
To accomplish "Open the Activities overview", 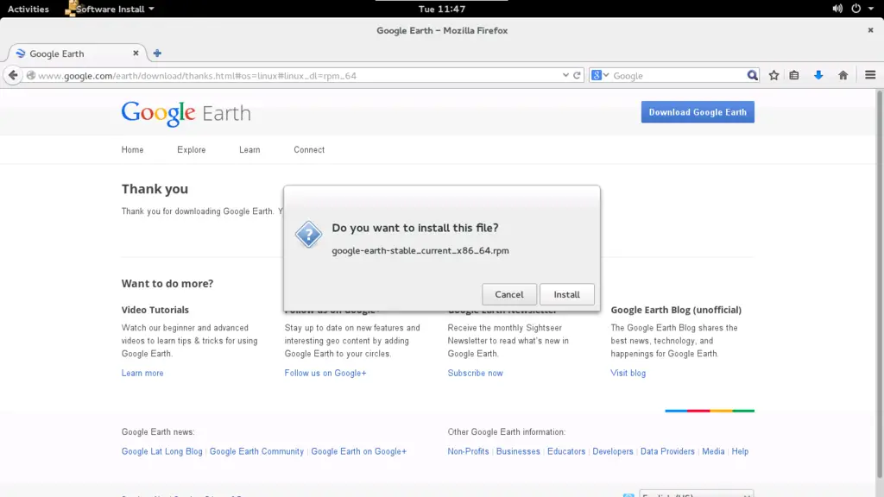I will (x=28, y=9).
